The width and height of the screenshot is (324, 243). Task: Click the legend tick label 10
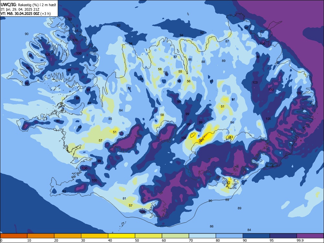coord(29,240)
